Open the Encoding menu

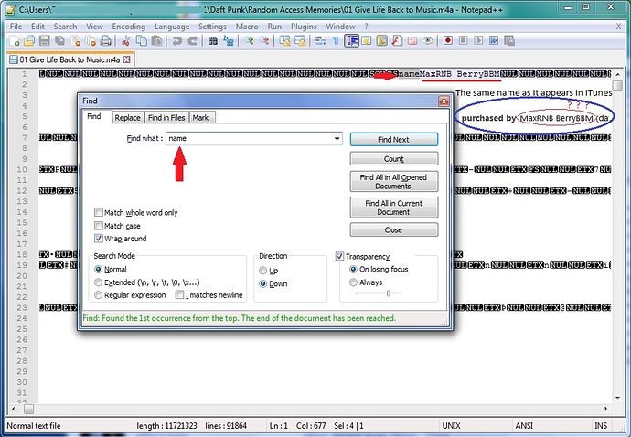pos(129,27)
